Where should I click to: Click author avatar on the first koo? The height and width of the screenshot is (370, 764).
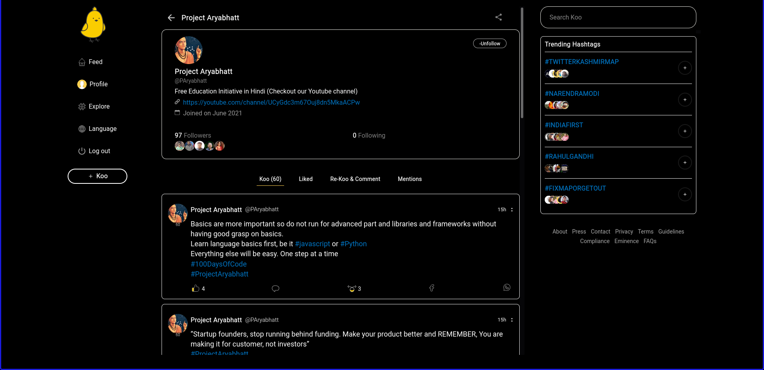tap(178, 214)
